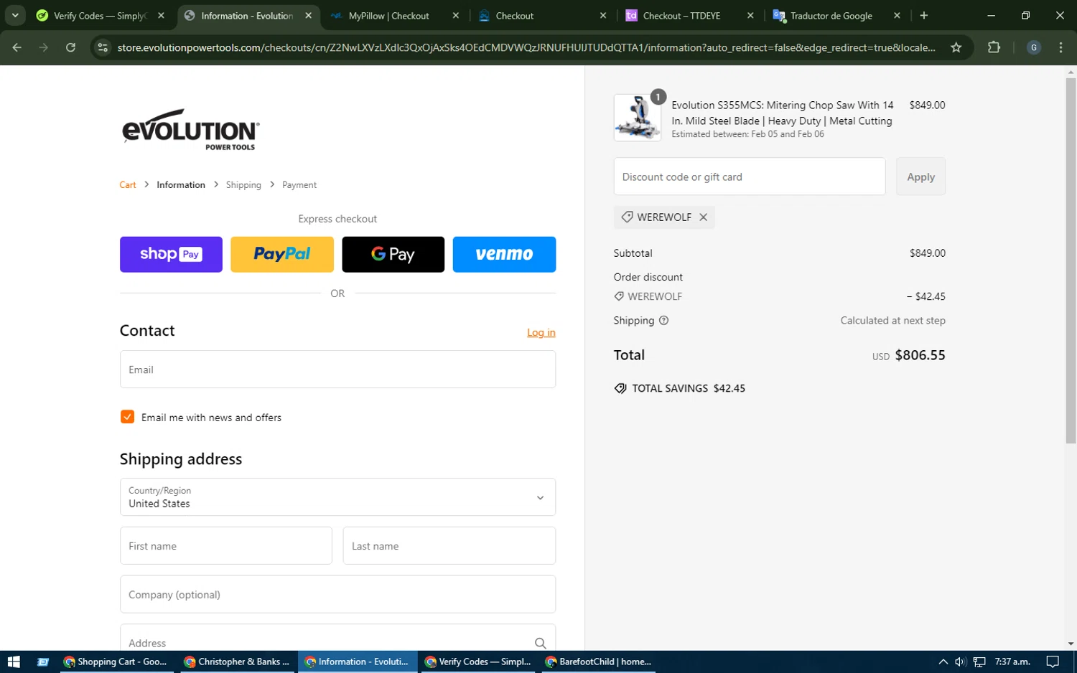
Task: Open Christopher & Banks taskbar window
Action: tap(237, 662)
